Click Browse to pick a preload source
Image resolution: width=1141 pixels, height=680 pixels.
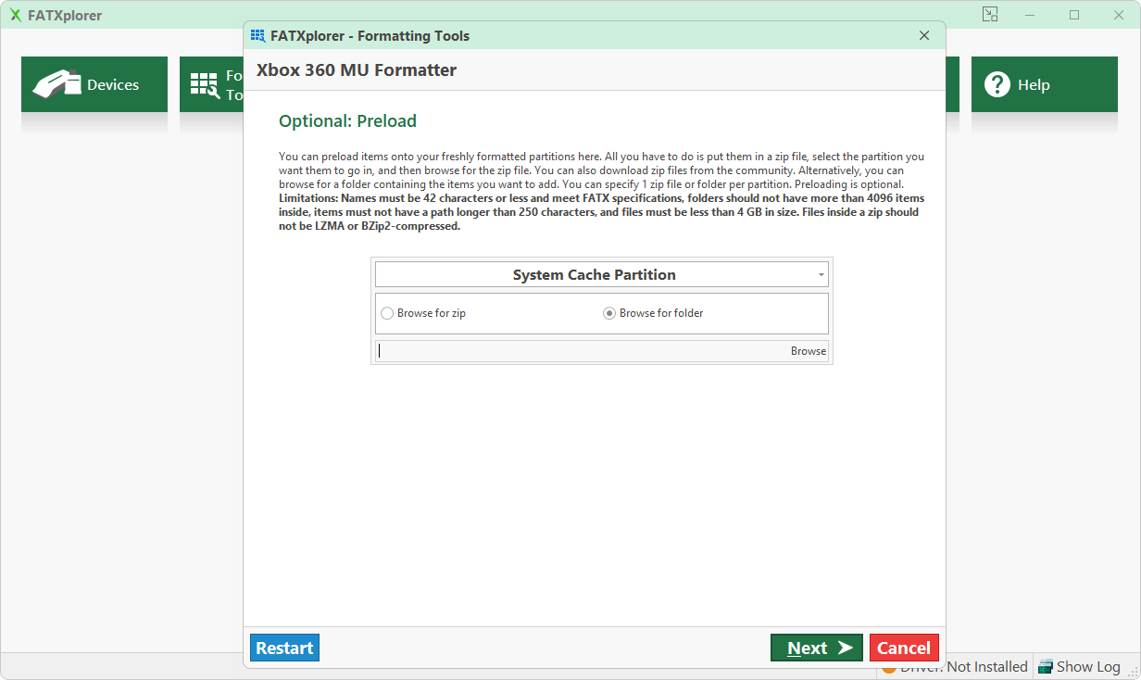[809, 351]
